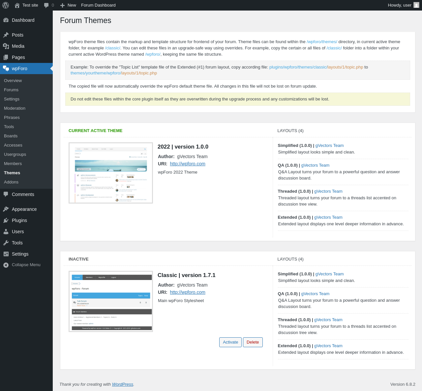Open the 2022 theme URI link
The height and width of the screenshot is (391, 422).
click(188, 164)
